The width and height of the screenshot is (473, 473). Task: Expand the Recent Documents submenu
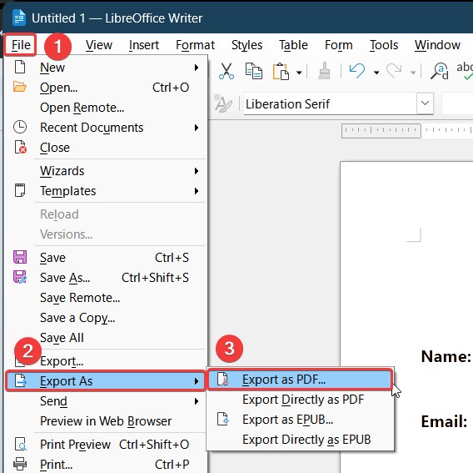click(106, 128)
